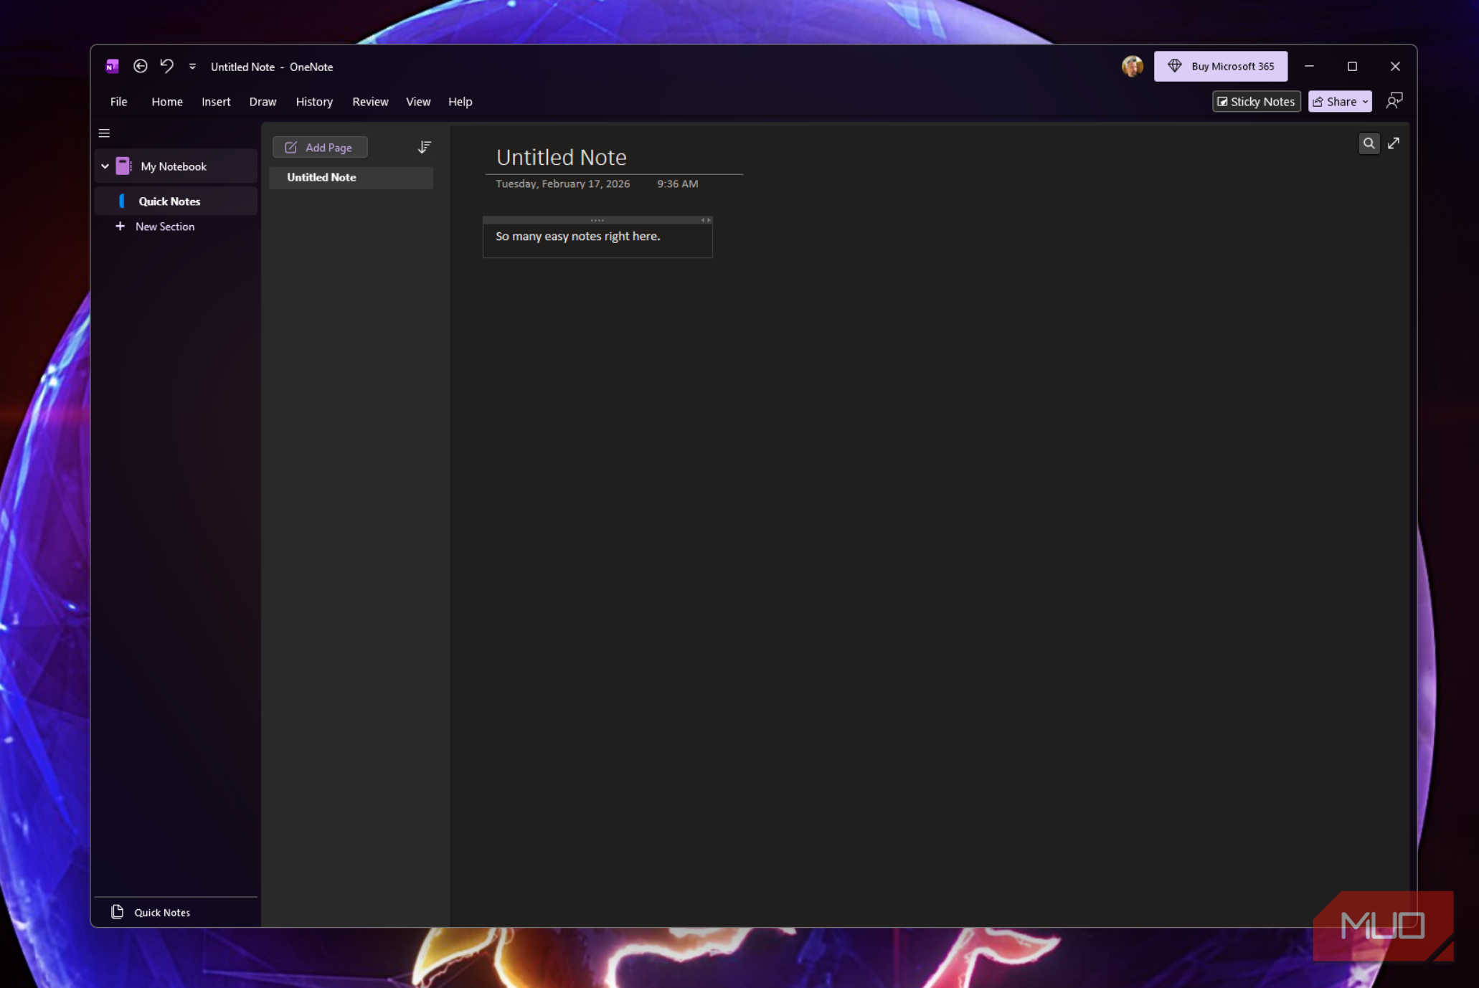Toggle full page view expand icon

[x=1394, y=143]
